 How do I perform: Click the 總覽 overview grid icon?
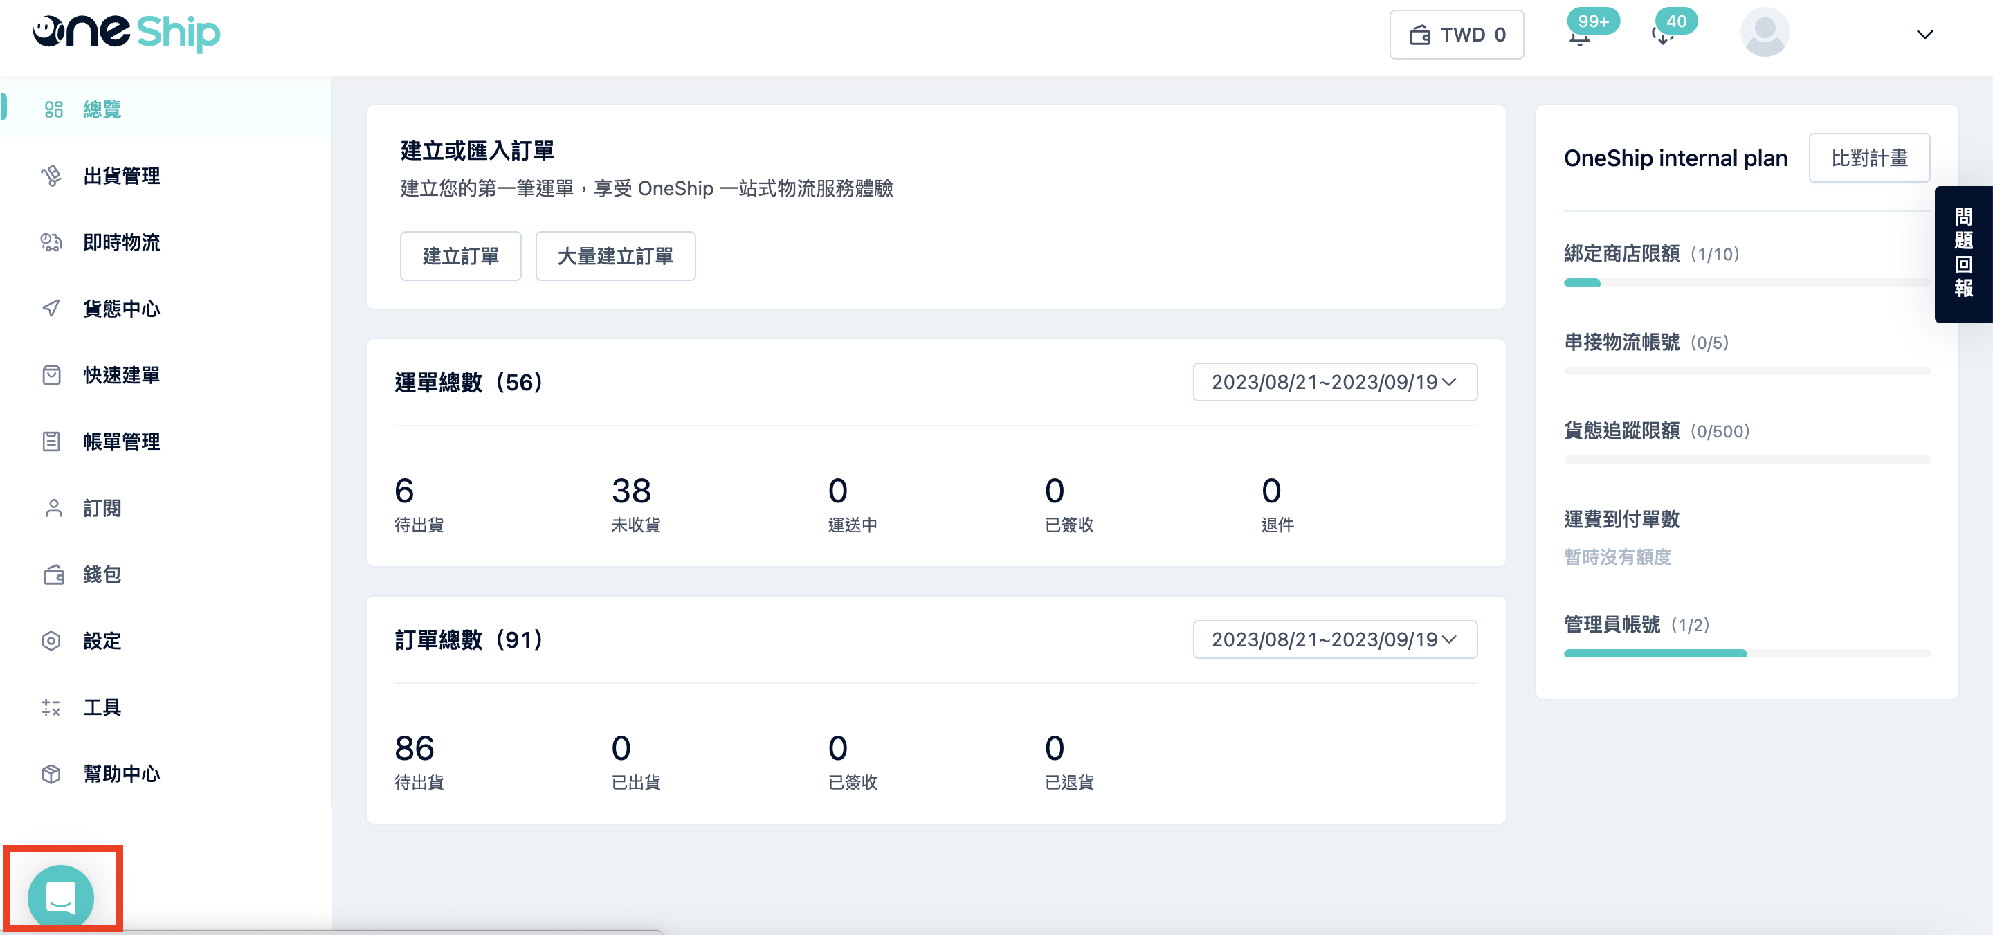click(x=53, y=109)
